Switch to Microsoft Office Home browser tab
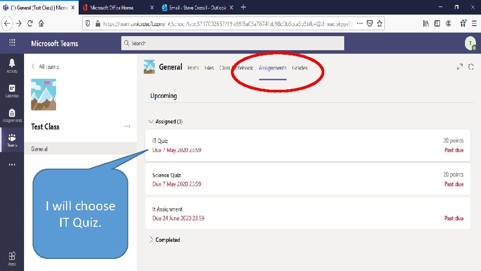 click(x=118, y=8)
